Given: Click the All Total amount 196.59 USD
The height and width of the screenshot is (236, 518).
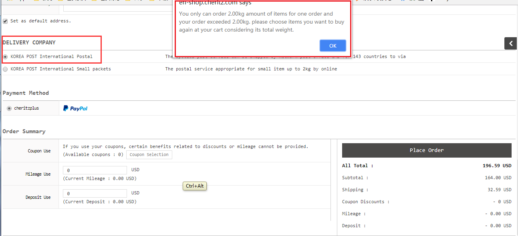Looking at the screenshot, I should pos(497,166).
